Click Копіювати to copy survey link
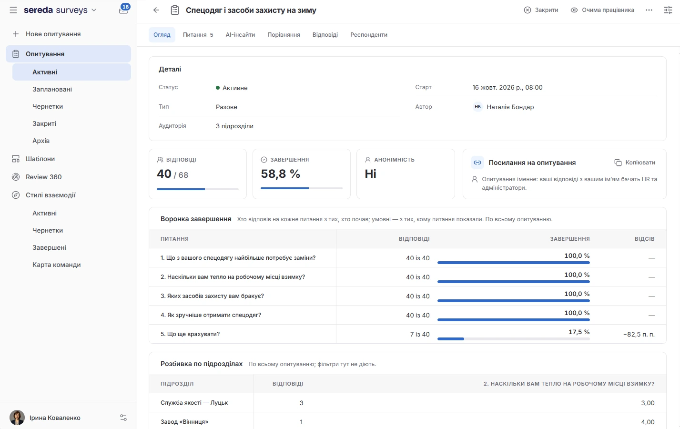This screenshot has width=680, height=429. tap(635, 163)
